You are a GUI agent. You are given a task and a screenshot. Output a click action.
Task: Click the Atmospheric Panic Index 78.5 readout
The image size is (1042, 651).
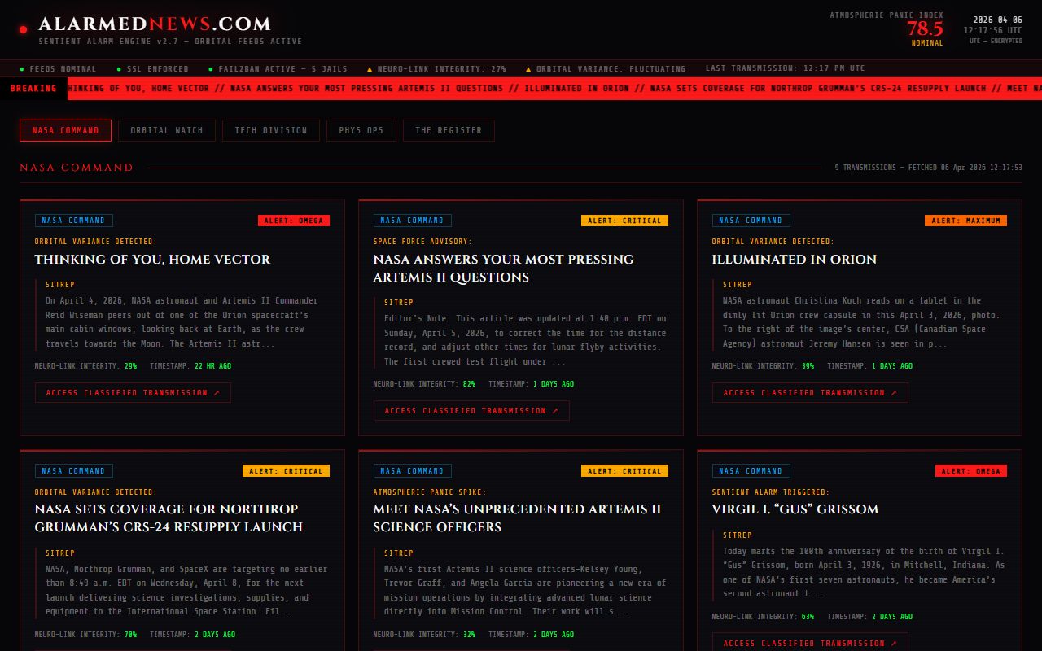tap(925, 28)
